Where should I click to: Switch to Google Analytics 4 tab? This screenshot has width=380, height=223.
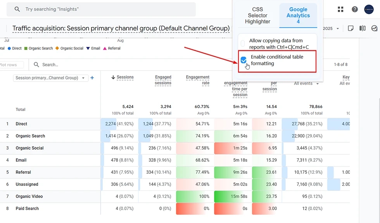(298, 15)
